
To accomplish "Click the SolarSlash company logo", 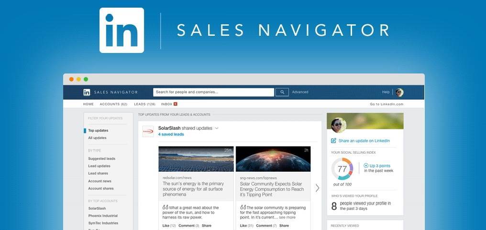I will 148,131.
